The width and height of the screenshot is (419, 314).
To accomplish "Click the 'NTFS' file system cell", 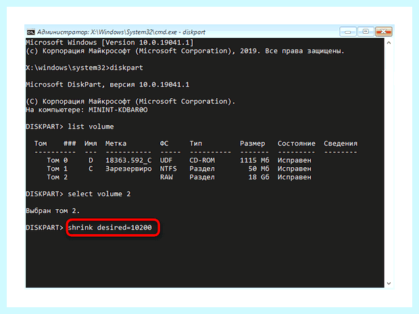I will [x=168, y=169].
